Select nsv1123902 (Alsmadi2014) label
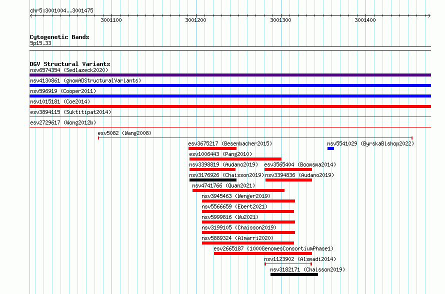The image size is (445, 294). click(x=300, y=259)
